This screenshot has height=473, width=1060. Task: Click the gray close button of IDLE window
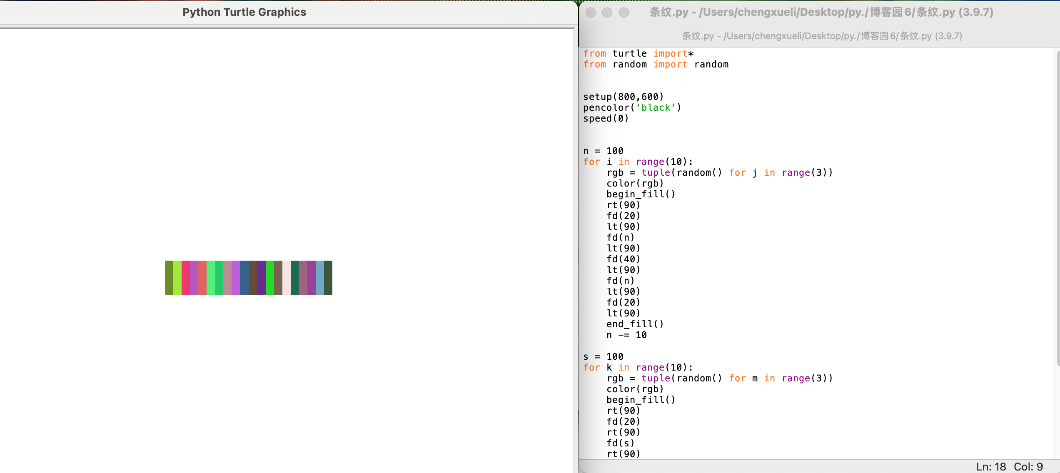pyautogui.click(x=590, y=12)
